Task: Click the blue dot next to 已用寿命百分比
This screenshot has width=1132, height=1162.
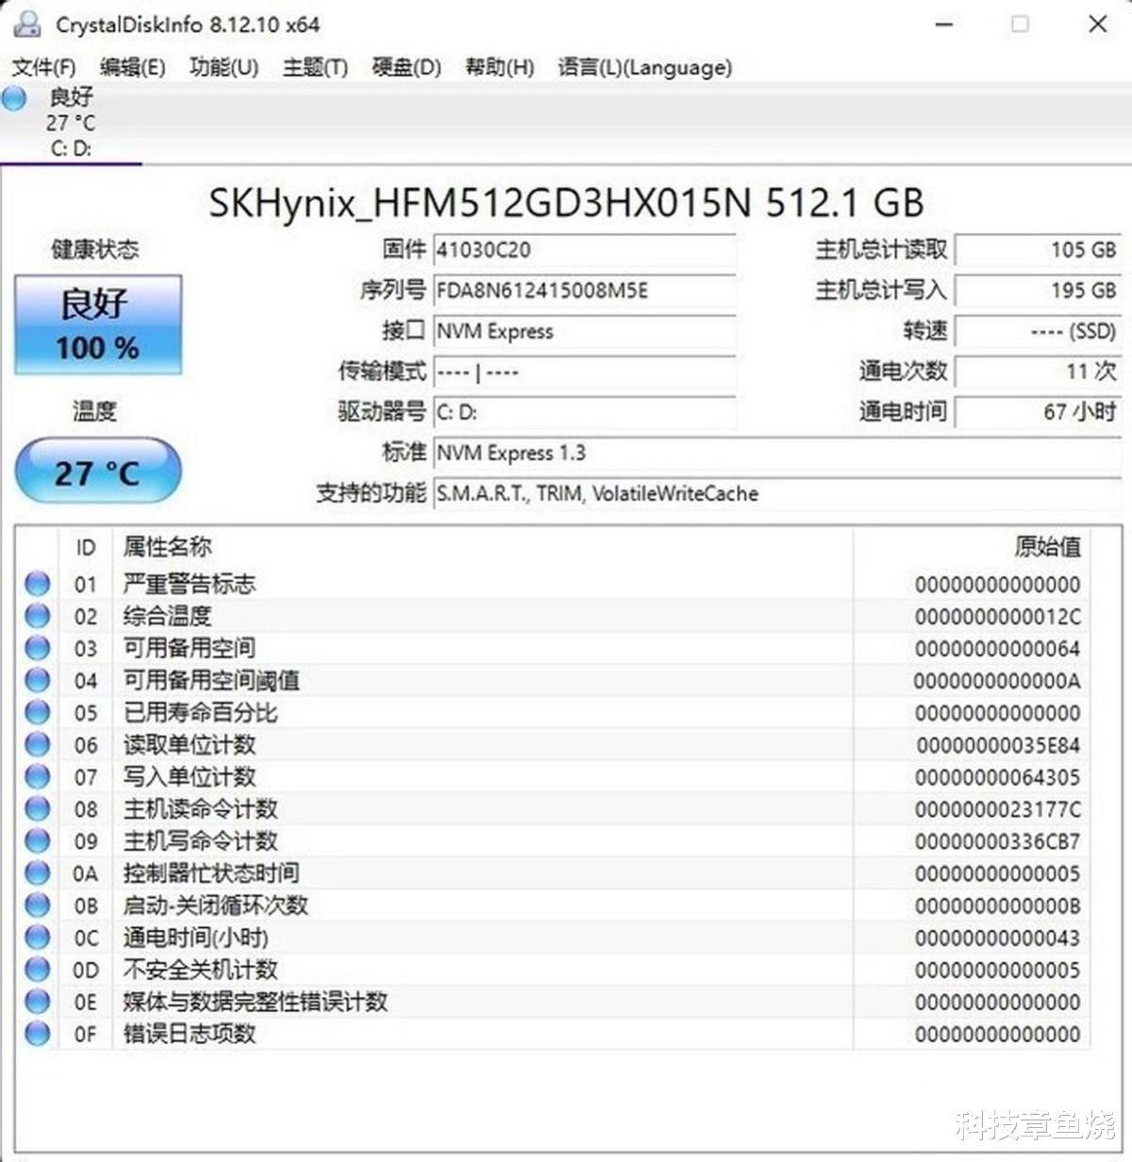Action: pos(36,713)
